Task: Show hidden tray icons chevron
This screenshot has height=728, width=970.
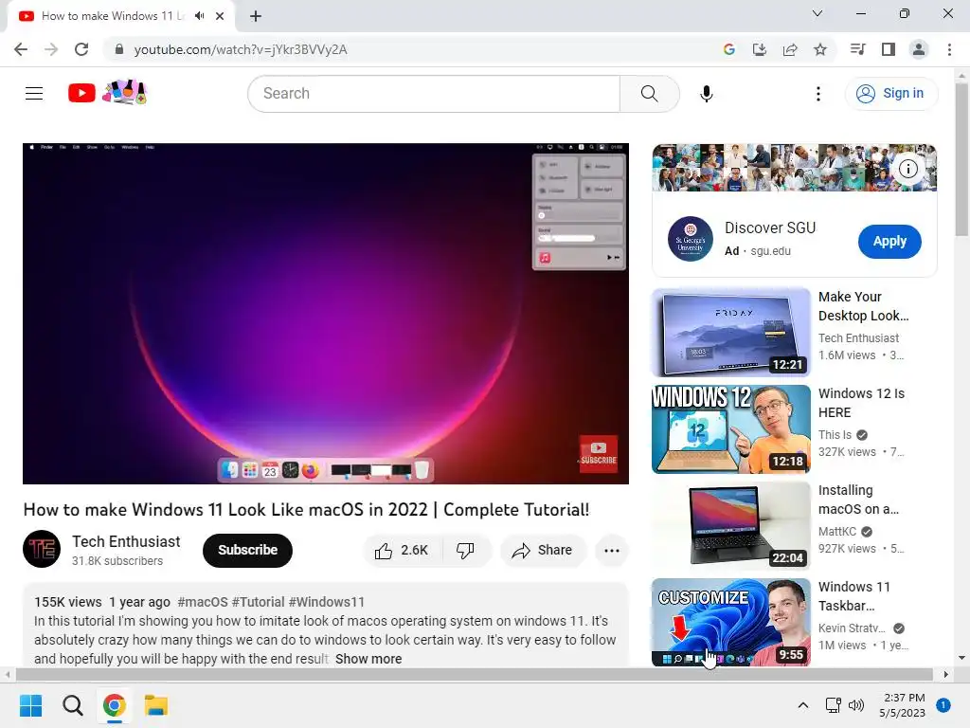Action: [803, 705]
